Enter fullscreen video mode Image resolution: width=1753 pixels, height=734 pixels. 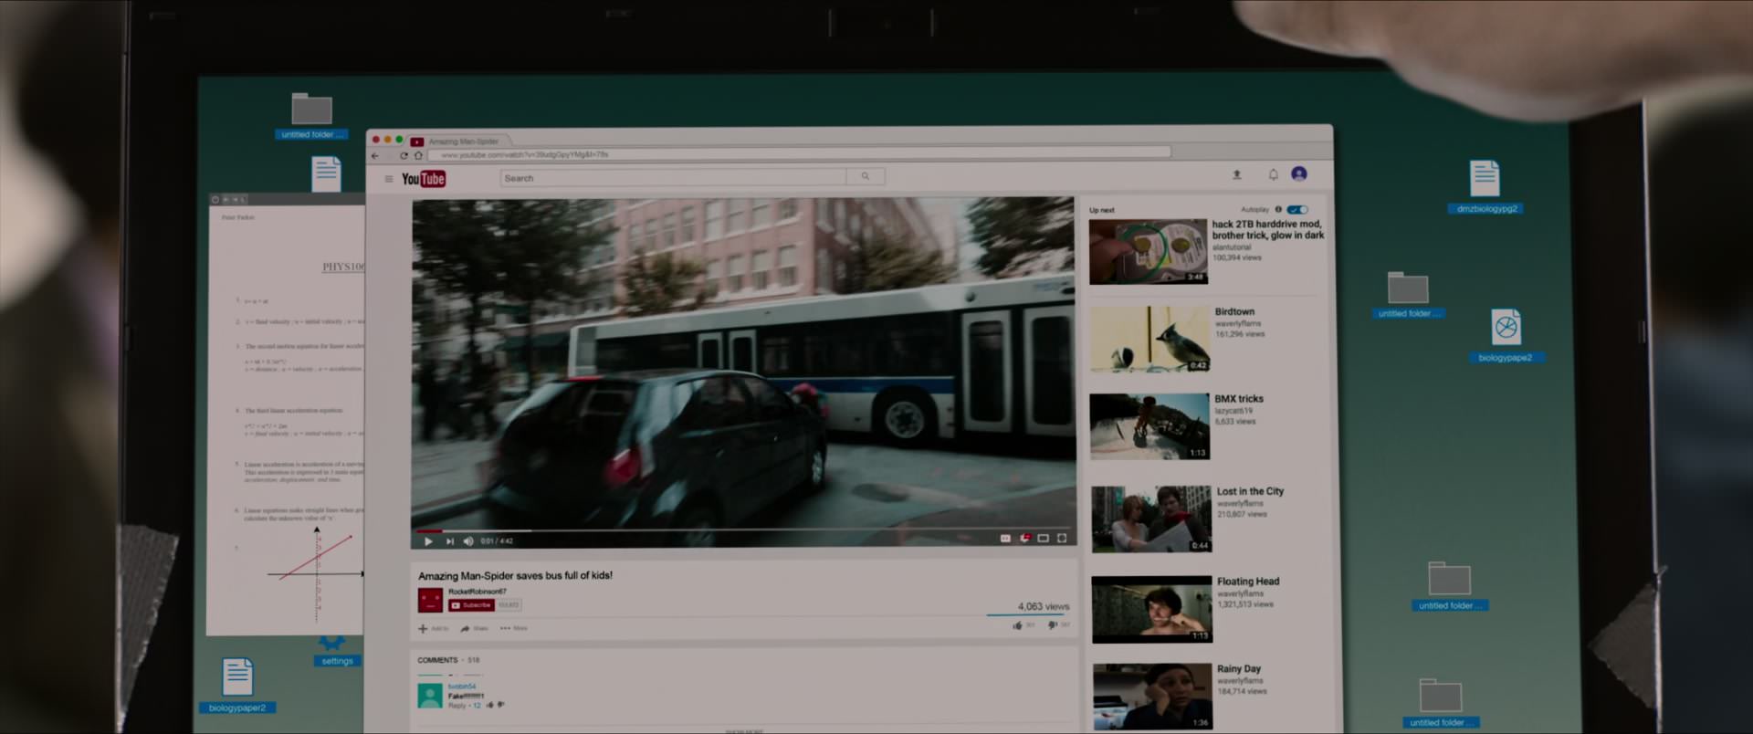point(1062,539)
